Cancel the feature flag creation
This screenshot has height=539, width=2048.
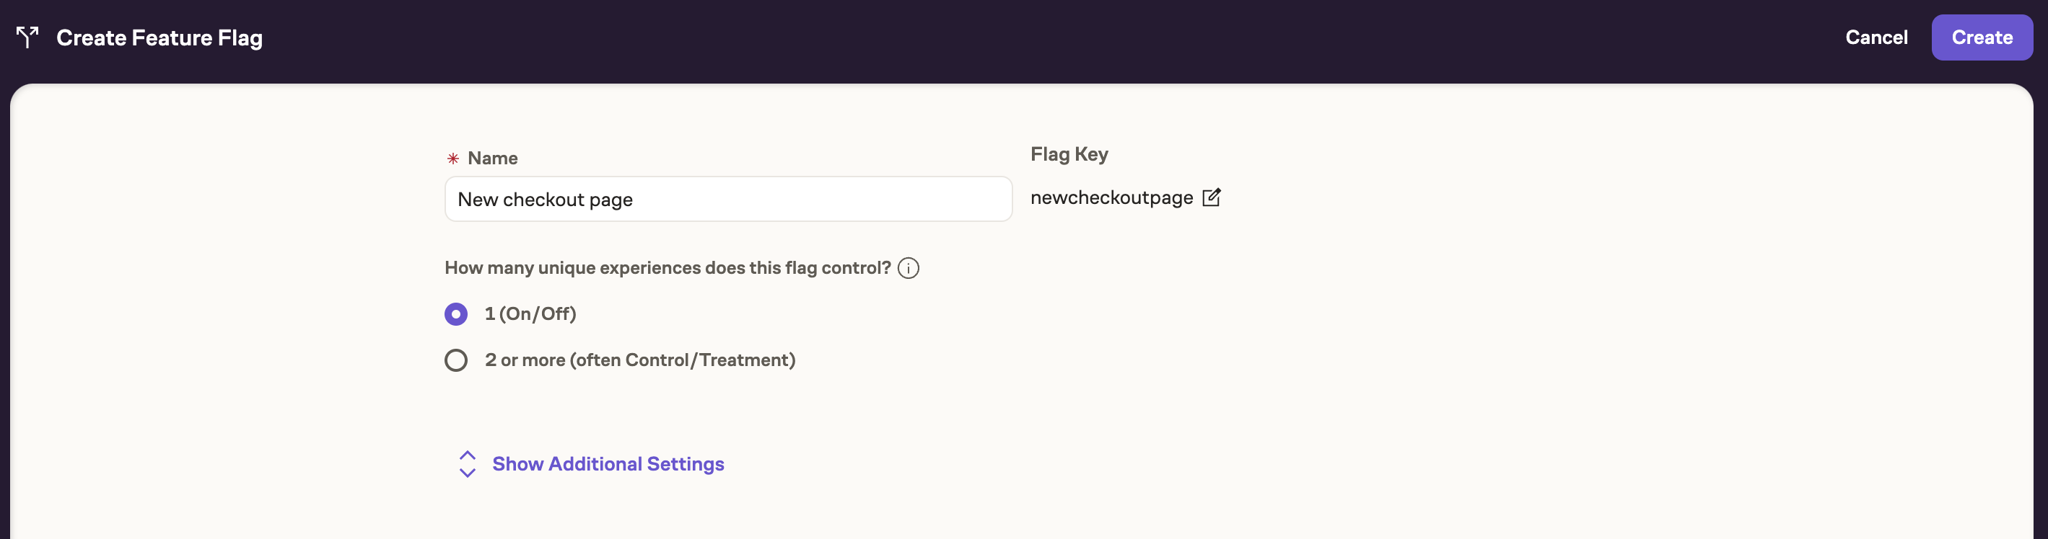1876,37
